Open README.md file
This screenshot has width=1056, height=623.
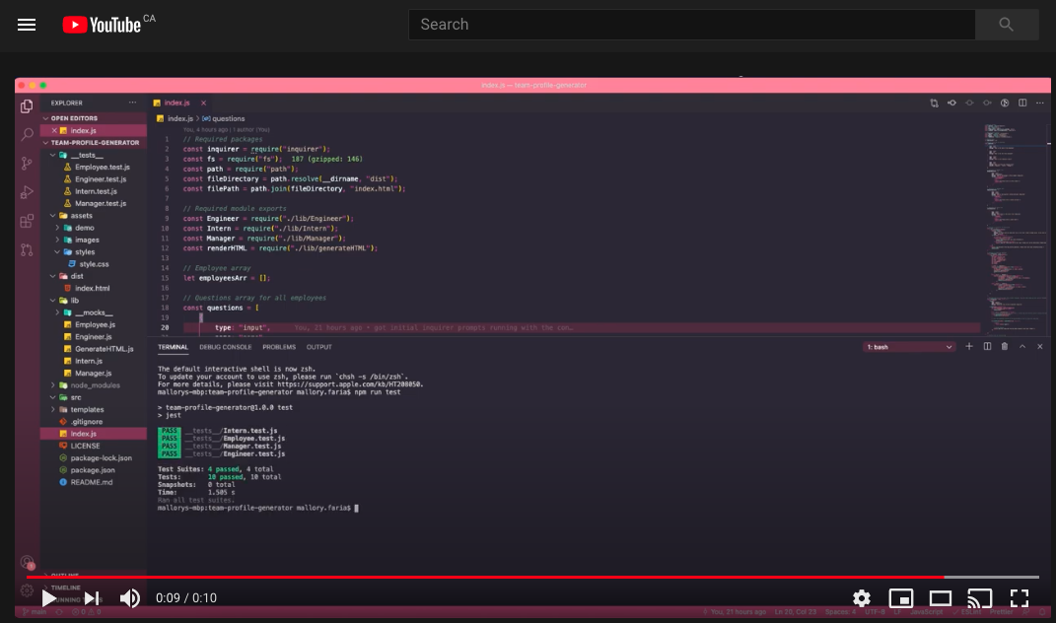click(94, 482)
